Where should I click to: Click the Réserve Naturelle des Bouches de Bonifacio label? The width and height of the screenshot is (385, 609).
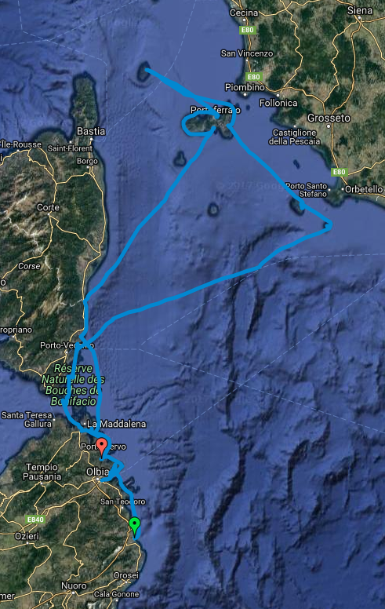click(x=73, y=385)
